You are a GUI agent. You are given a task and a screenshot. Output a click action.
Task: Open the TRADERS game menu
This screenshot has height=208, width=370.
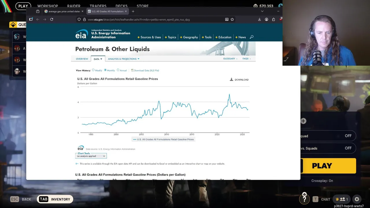pyautogui.click(x=98, y=6)
